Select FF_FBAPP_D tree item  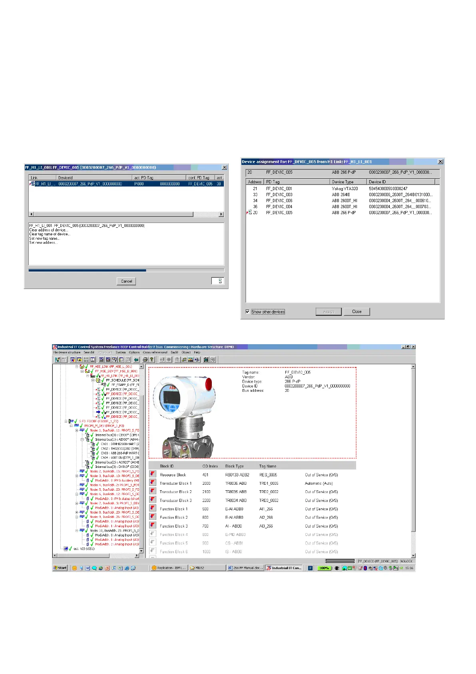[x=125, y=385]
